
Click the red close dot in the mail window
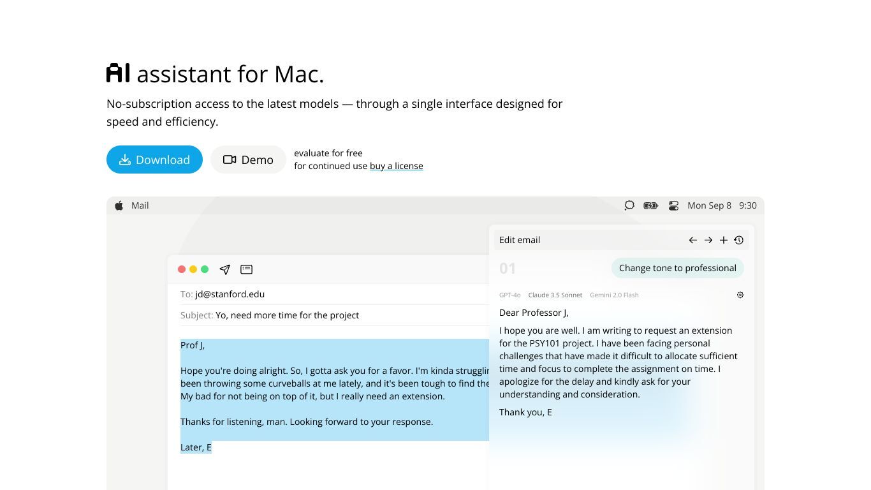point(182,269)
